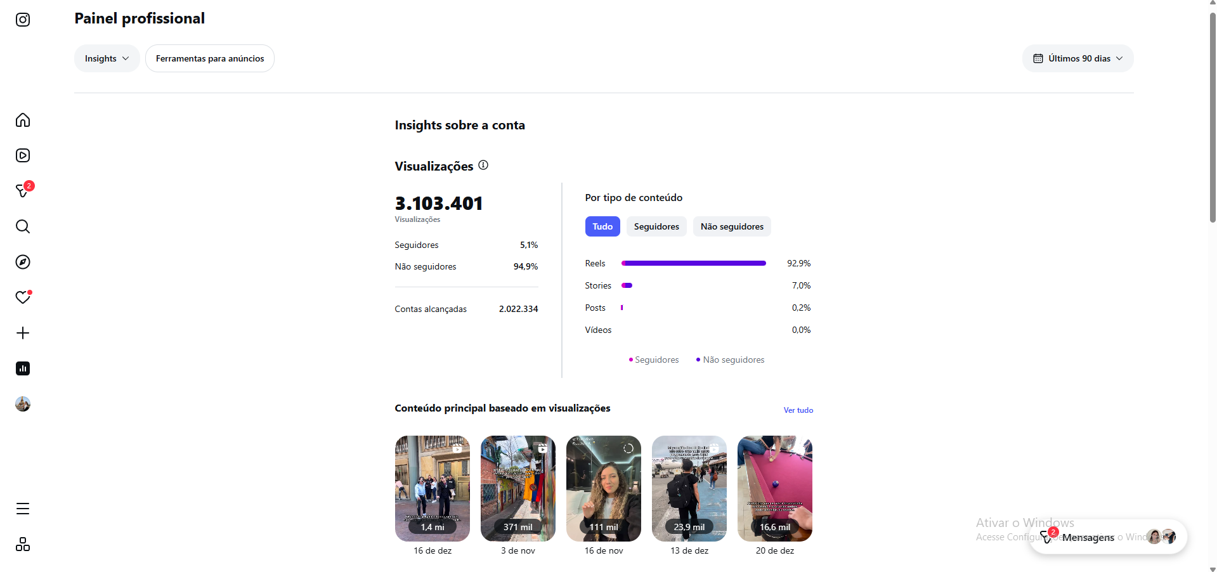Viewport: 1217px width, 572px height.
Task: Click the Visualizações info icon
Action: (x=483, y=165)
